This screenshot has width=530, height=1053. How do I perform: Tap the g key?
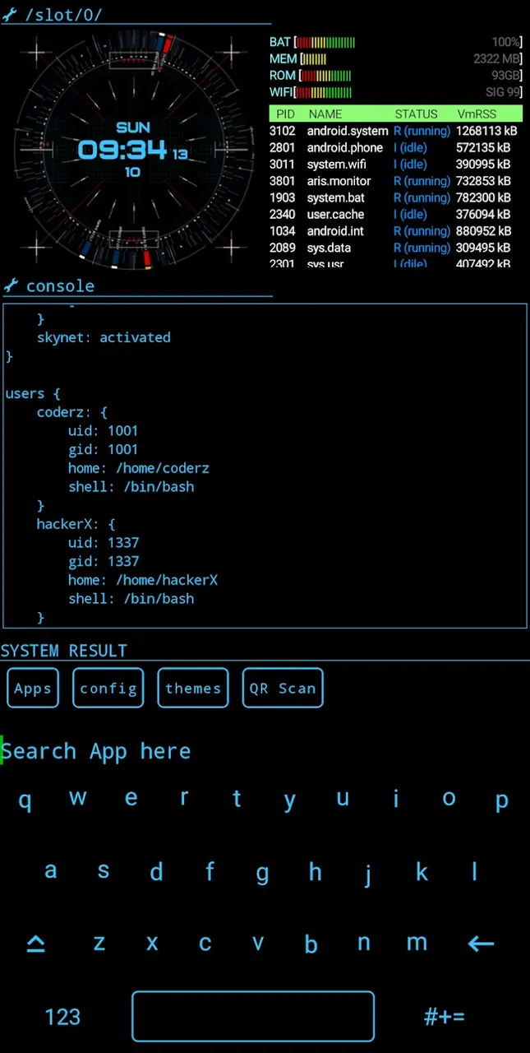pyautogui.click(x=262, y=872)
